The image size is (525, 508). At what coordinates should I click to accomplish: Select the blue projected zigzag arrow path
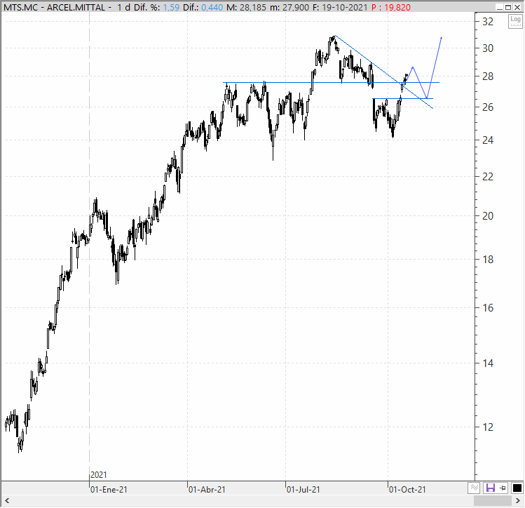click(435, 67)
